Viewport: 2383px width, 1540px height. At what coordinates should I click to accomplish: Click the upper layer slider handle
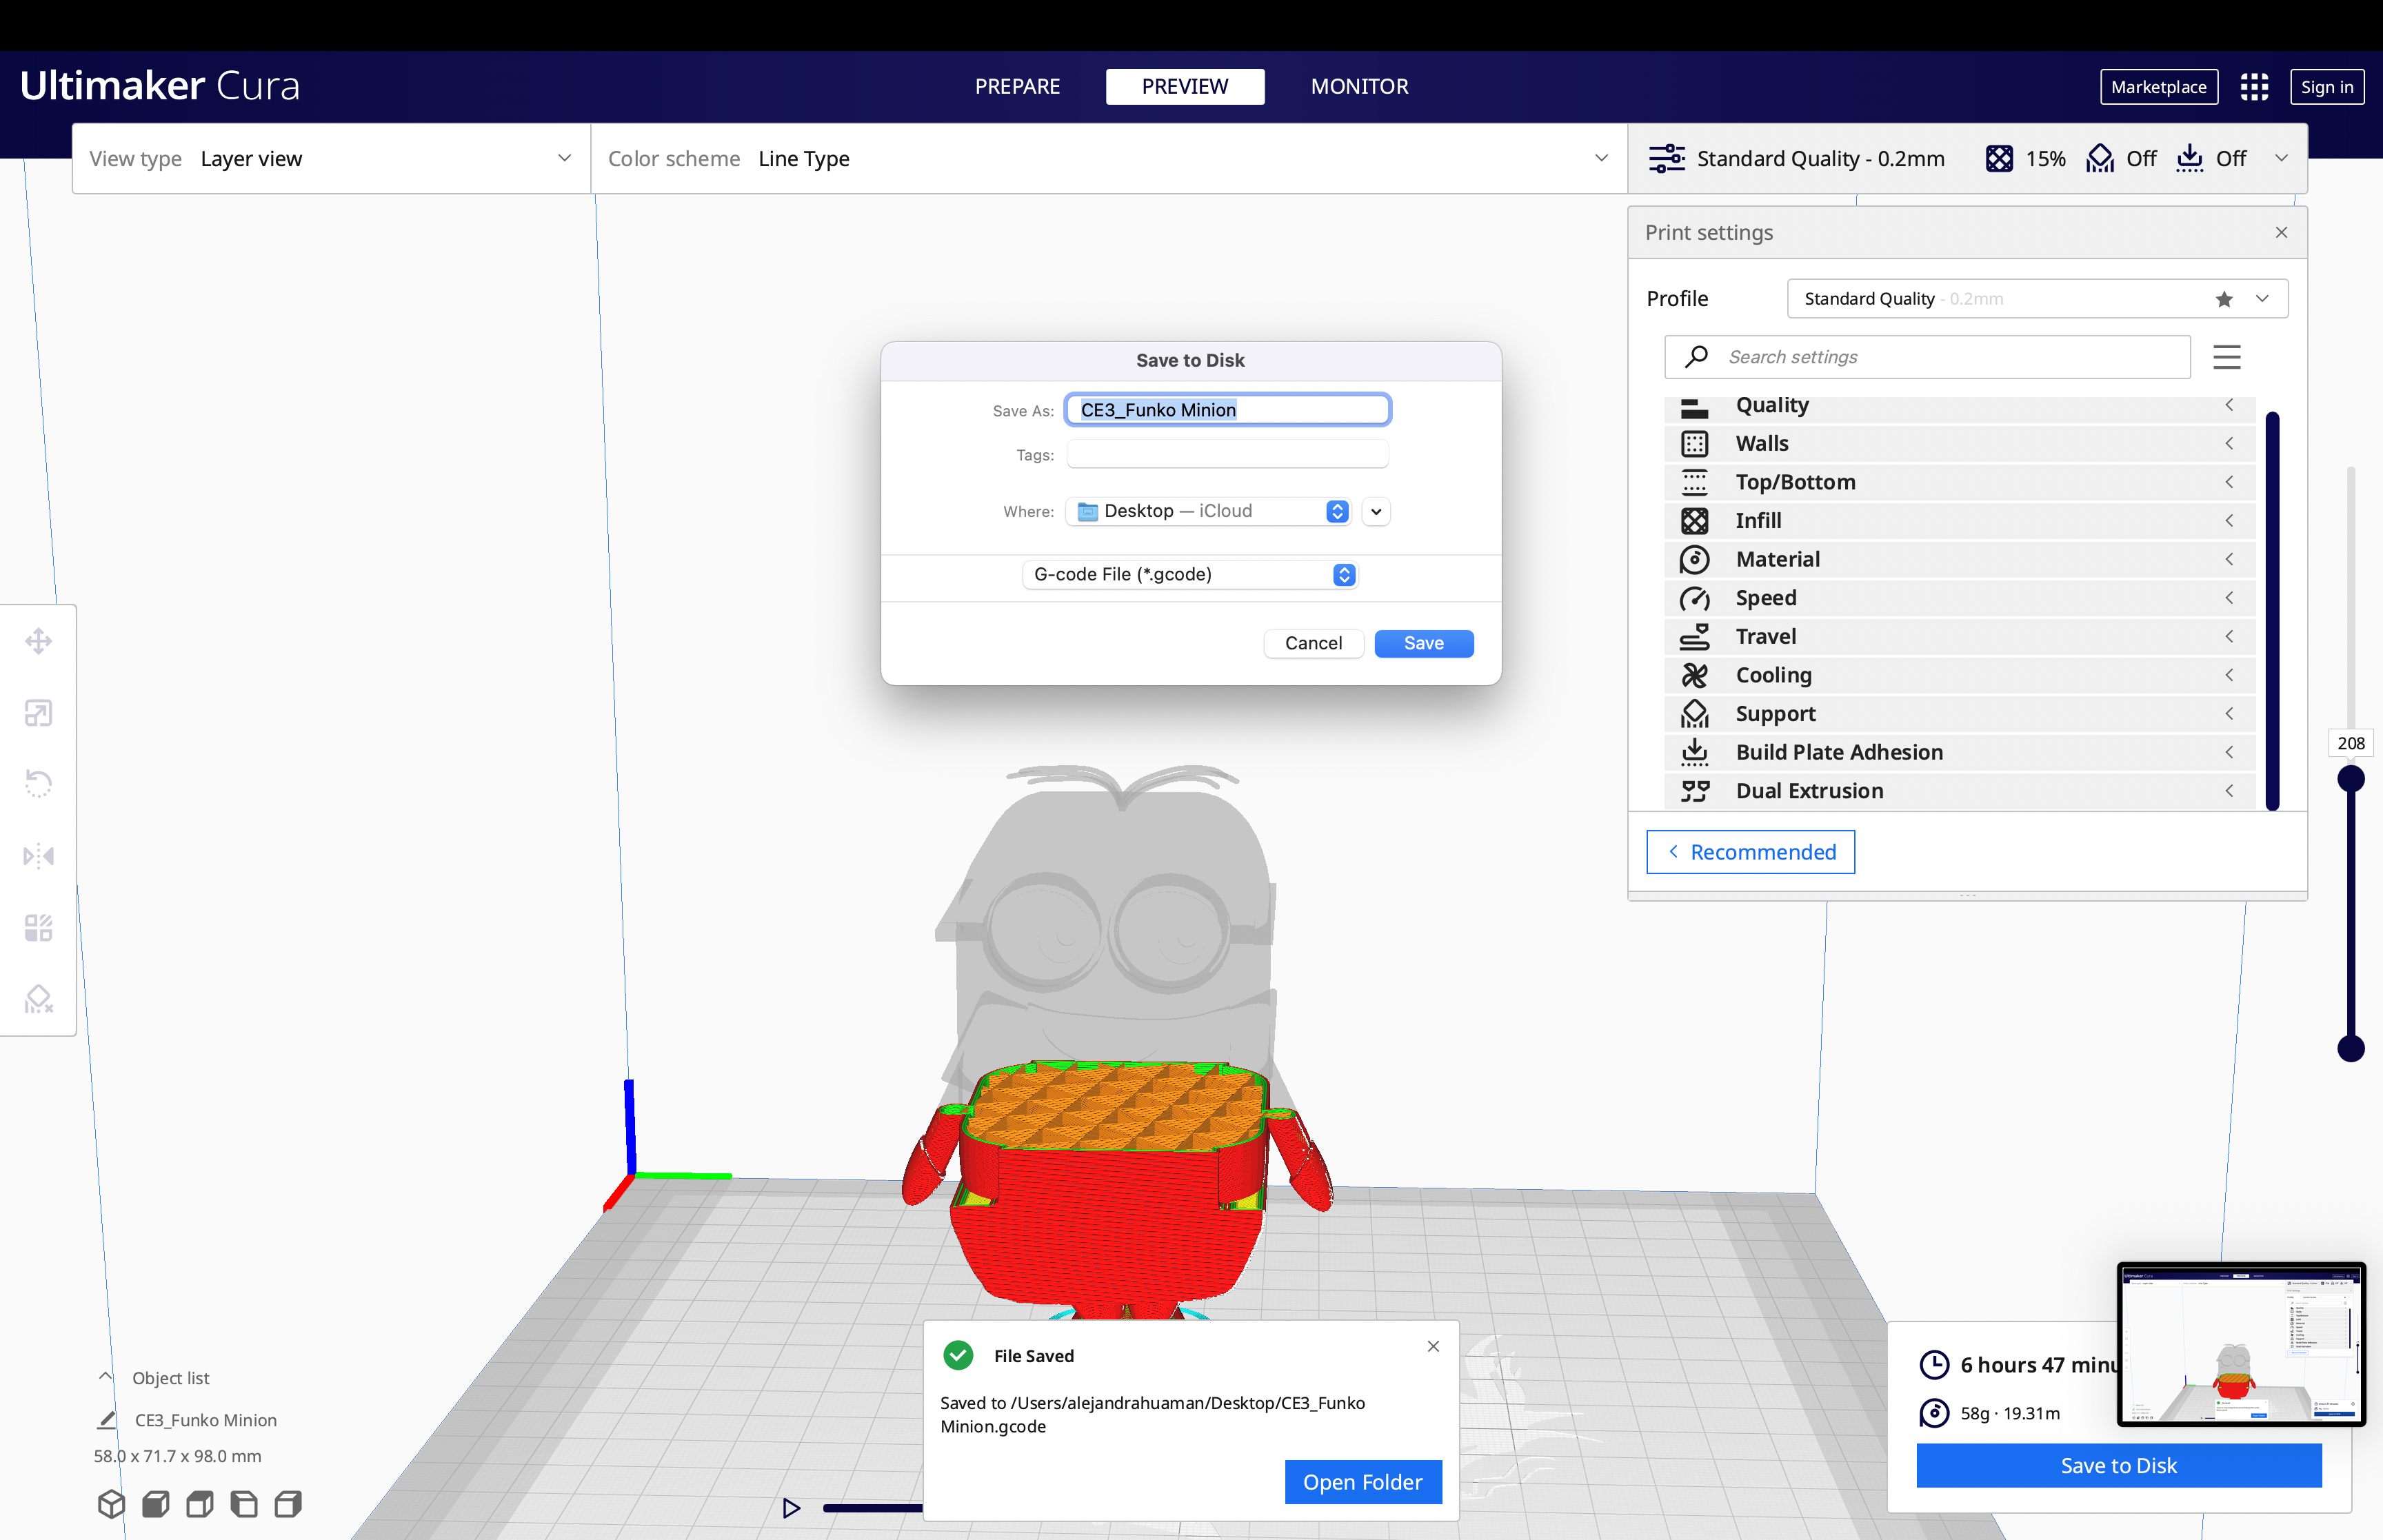coord(2351,779)
